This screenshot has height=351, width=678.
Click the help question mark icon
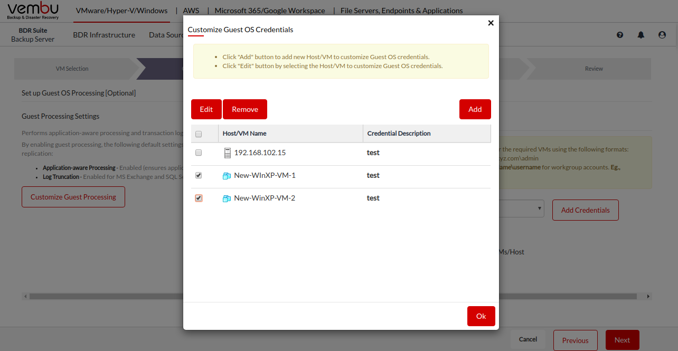[620, 35]
